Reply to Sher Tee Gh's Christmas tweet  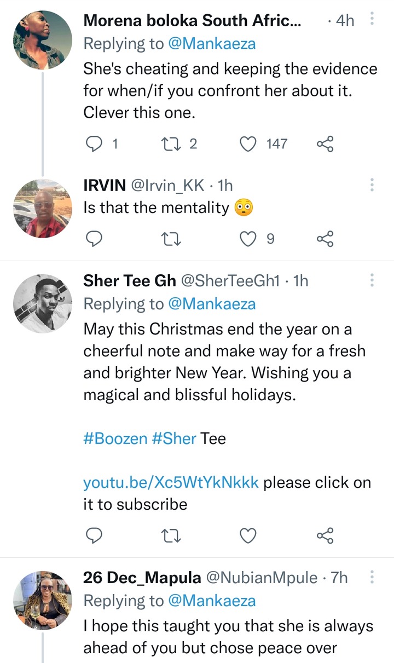(94, 535)
